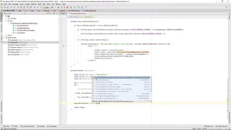Select getSystemService(String name) autocomplete suggestion

tap(121, 87)
